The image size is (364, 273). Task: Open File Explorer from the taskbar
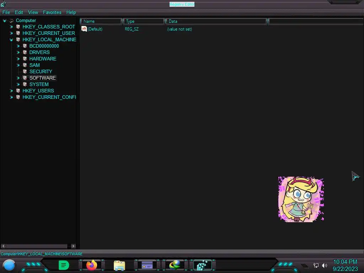[x=119, y=265]
